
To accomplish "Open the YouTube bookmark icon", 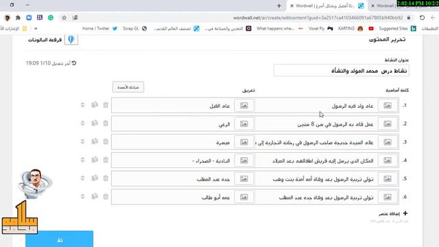I will click(x=371, y=29).
